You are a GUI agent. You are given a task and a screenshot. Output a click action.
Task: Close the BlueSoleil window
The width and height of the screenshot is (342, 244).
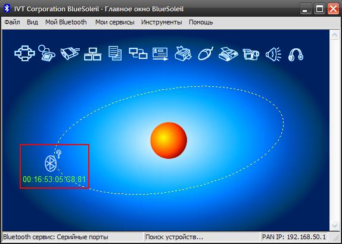coord(334,10)
